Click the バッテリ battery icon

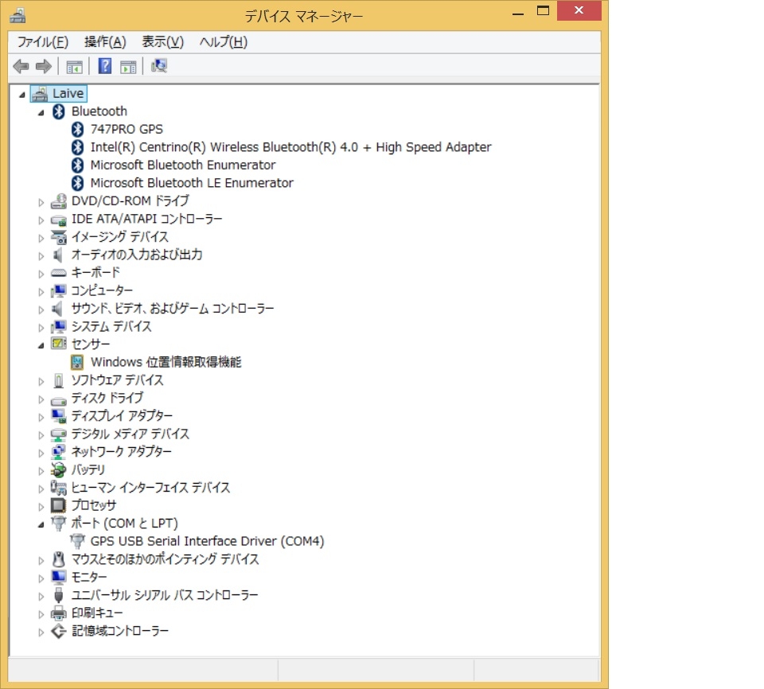tap(58, 469)
